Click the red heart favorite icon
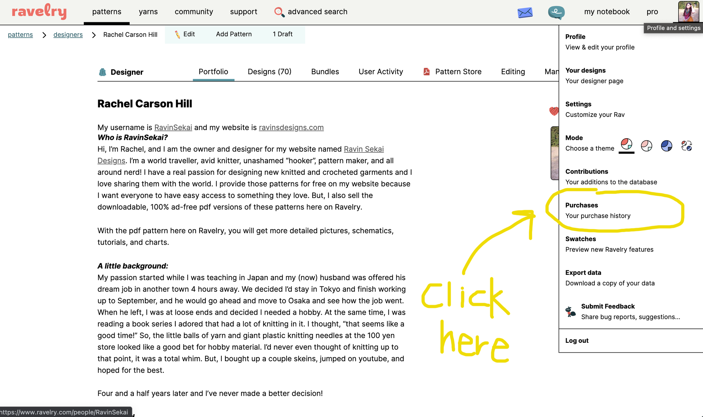This screenshot has height=417, width=703. coord(553,111)
